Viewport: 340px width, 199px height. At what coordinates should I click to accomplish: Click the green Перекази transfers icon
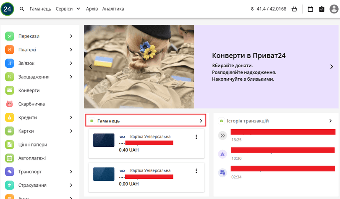tap(10, 36)
